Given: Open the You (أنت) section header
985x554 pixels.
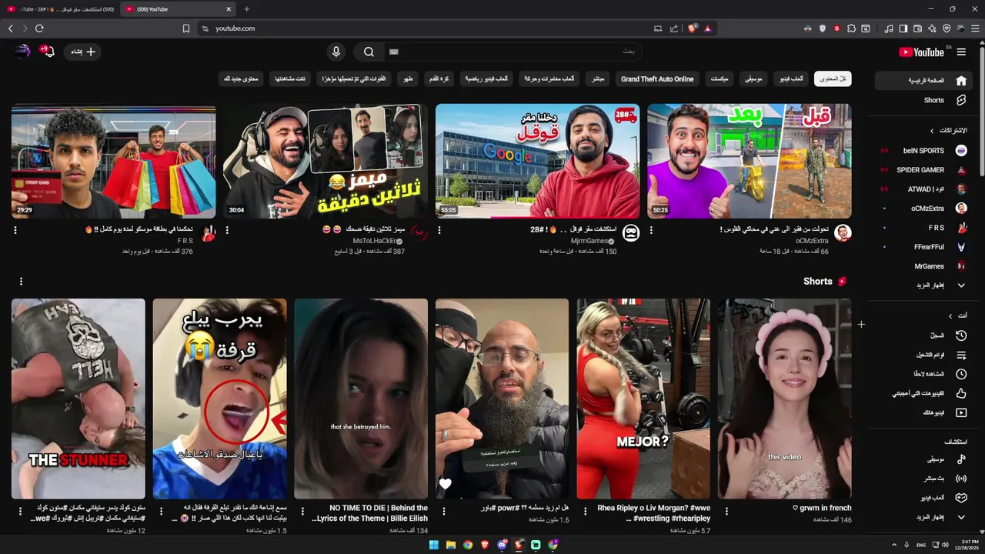Looking at the screenshot, I should tap(958, 315).
